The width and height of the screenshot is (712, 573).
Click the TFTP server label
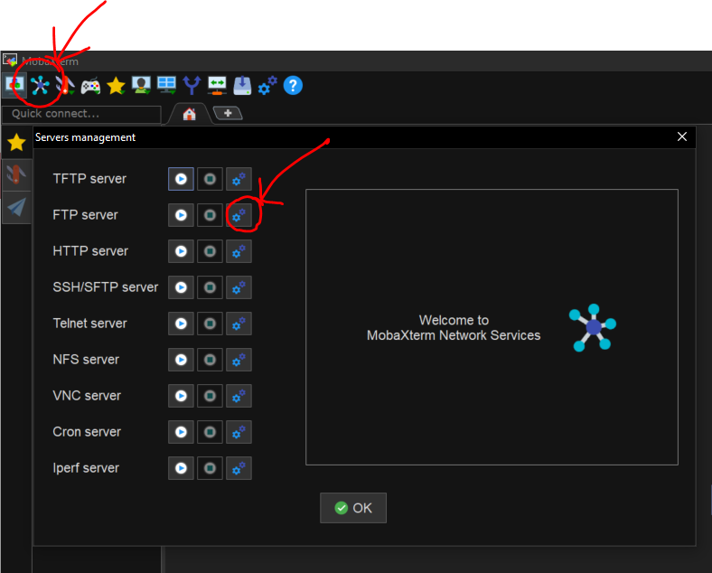(89, 179)
